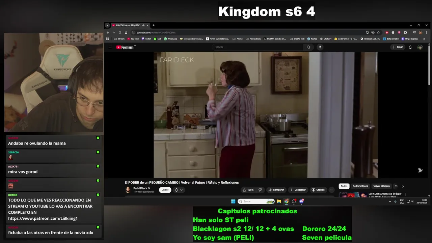Open Farid Deck channel avatar
432x243 pixels.
tap(128, 190)
